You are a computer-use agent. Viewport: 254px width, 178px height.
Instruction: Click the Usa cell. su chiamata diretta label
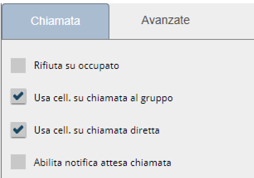97,130
